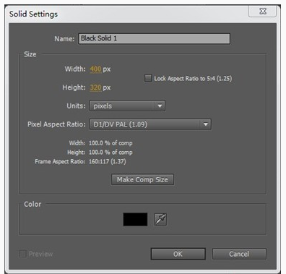The height and width of the screenshot is (274, 286).
Task: Click the Solid Settings title text
Action: (33, 14)
